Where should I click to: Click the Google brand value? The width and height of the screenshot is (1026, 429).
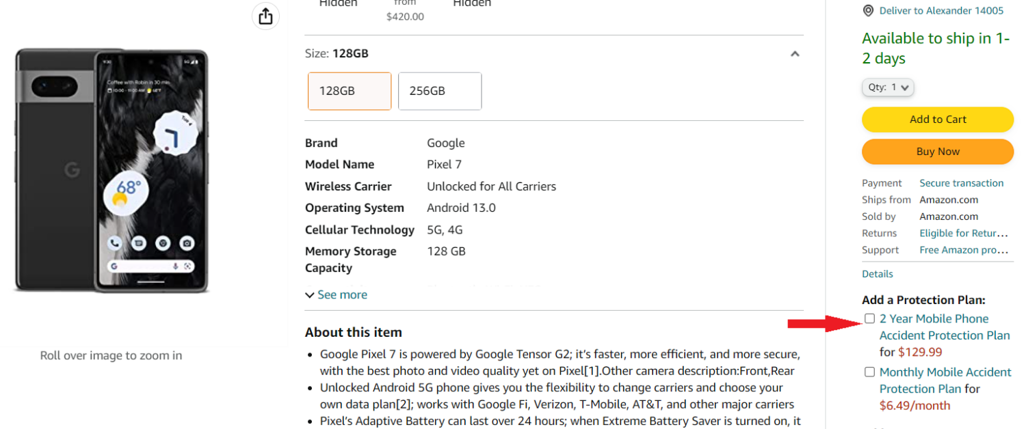pyautogui.click(x=446, y=143)
